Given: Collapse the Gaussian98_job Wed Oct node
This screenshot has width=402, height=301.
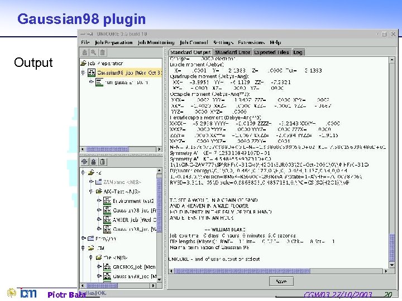Looking at the screenshot, I should tap(83, 73).
